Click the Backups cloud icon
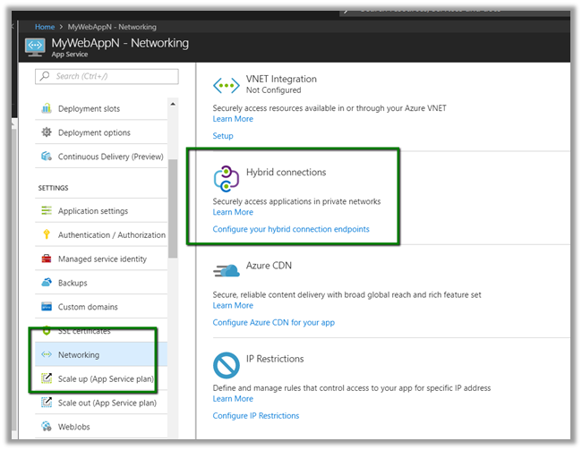 tap(47, 283)
